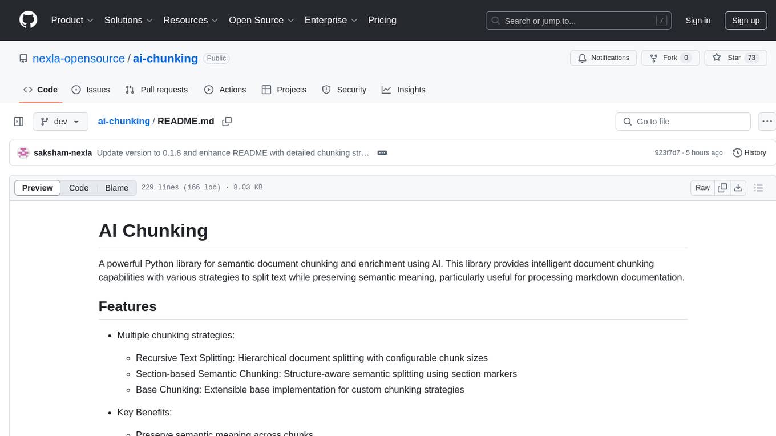This screenshot has height=436, width=776.
Task: Click the Key Benefits bullet
Action: tap(144, 412)
